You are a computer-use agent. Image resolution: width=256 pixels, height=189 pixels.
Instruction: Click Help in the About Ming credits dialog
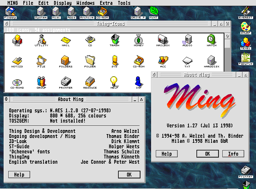pyautogui.click(x=19, y=175)
